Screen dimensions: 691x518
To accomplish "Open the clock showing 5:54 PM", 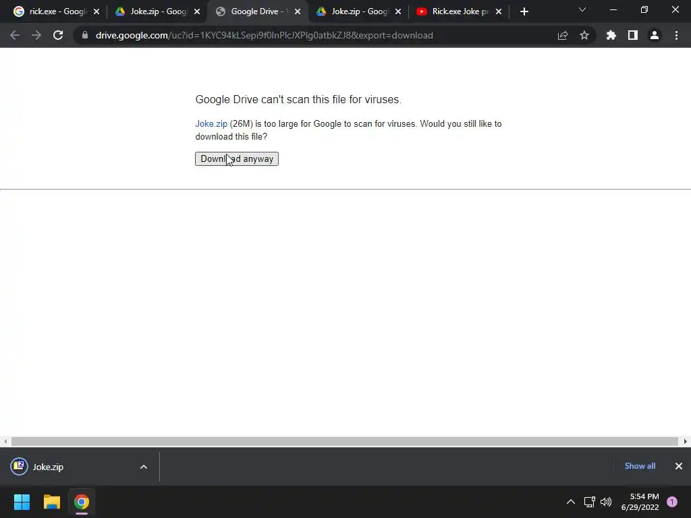I will click(640, 502).
